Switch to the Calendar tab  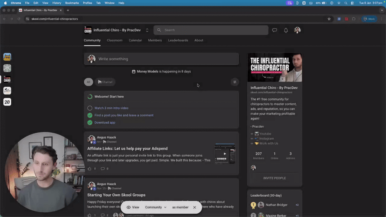point(135,40)
